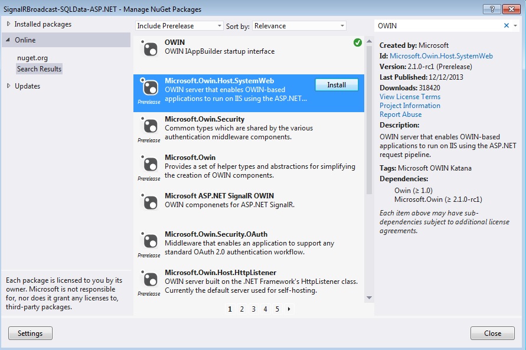The image size is (526, 350).
Task: Click the Microsoft.Owin.Host.HttpListener package icon
Action: pos(149,279)
